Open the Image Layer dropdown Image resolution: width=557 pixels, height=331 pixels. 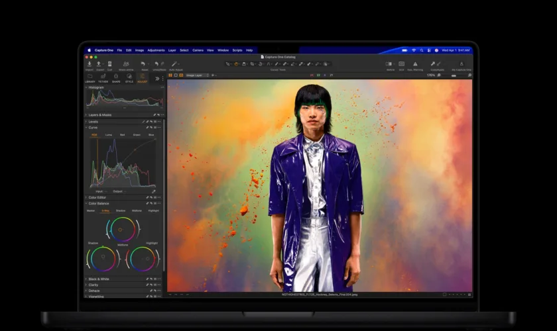pos(197,75)
